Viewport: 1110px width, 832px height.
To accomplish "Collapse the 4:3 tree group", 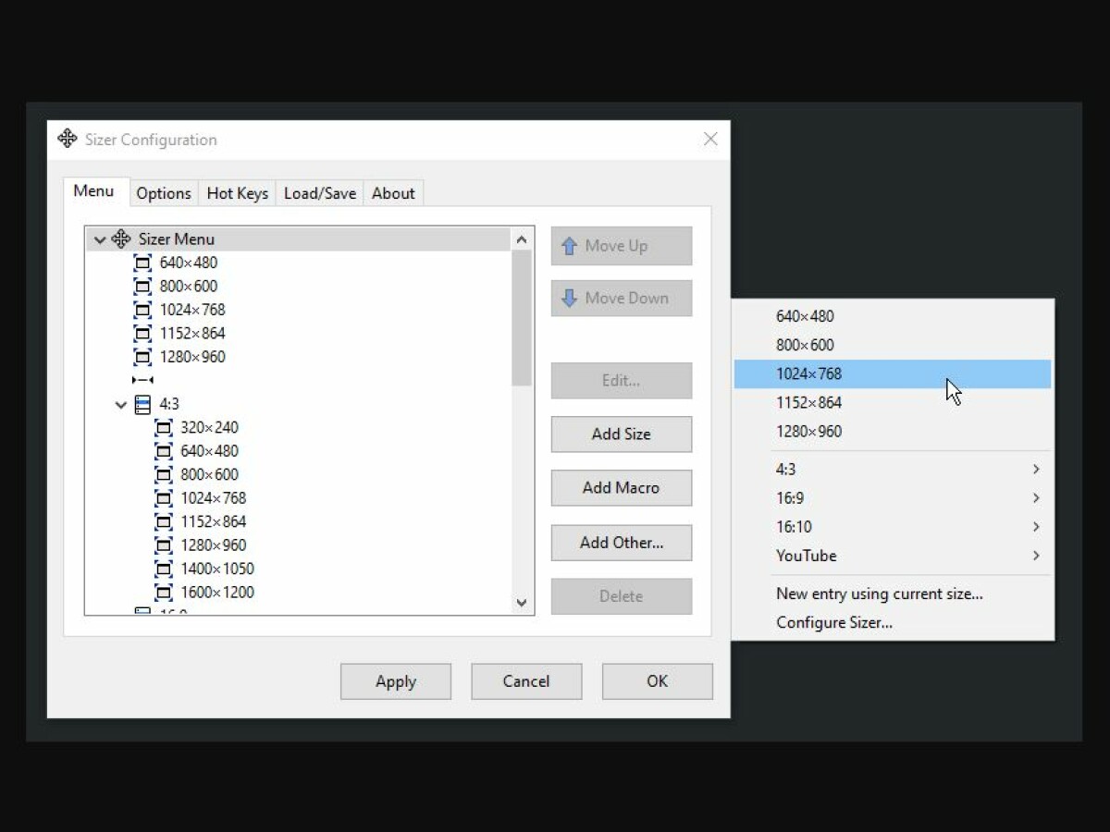I will (121, 405).
